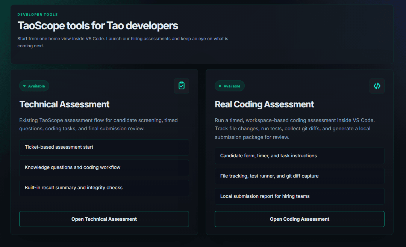Click the 'TaoScope tools for Tao developers' title
This screenshot has width=406, height=247.
coord(98,26)
